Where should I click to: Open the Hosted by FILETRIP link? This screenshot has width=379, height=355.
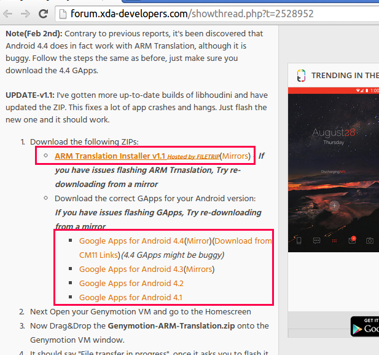click(193, 157)
